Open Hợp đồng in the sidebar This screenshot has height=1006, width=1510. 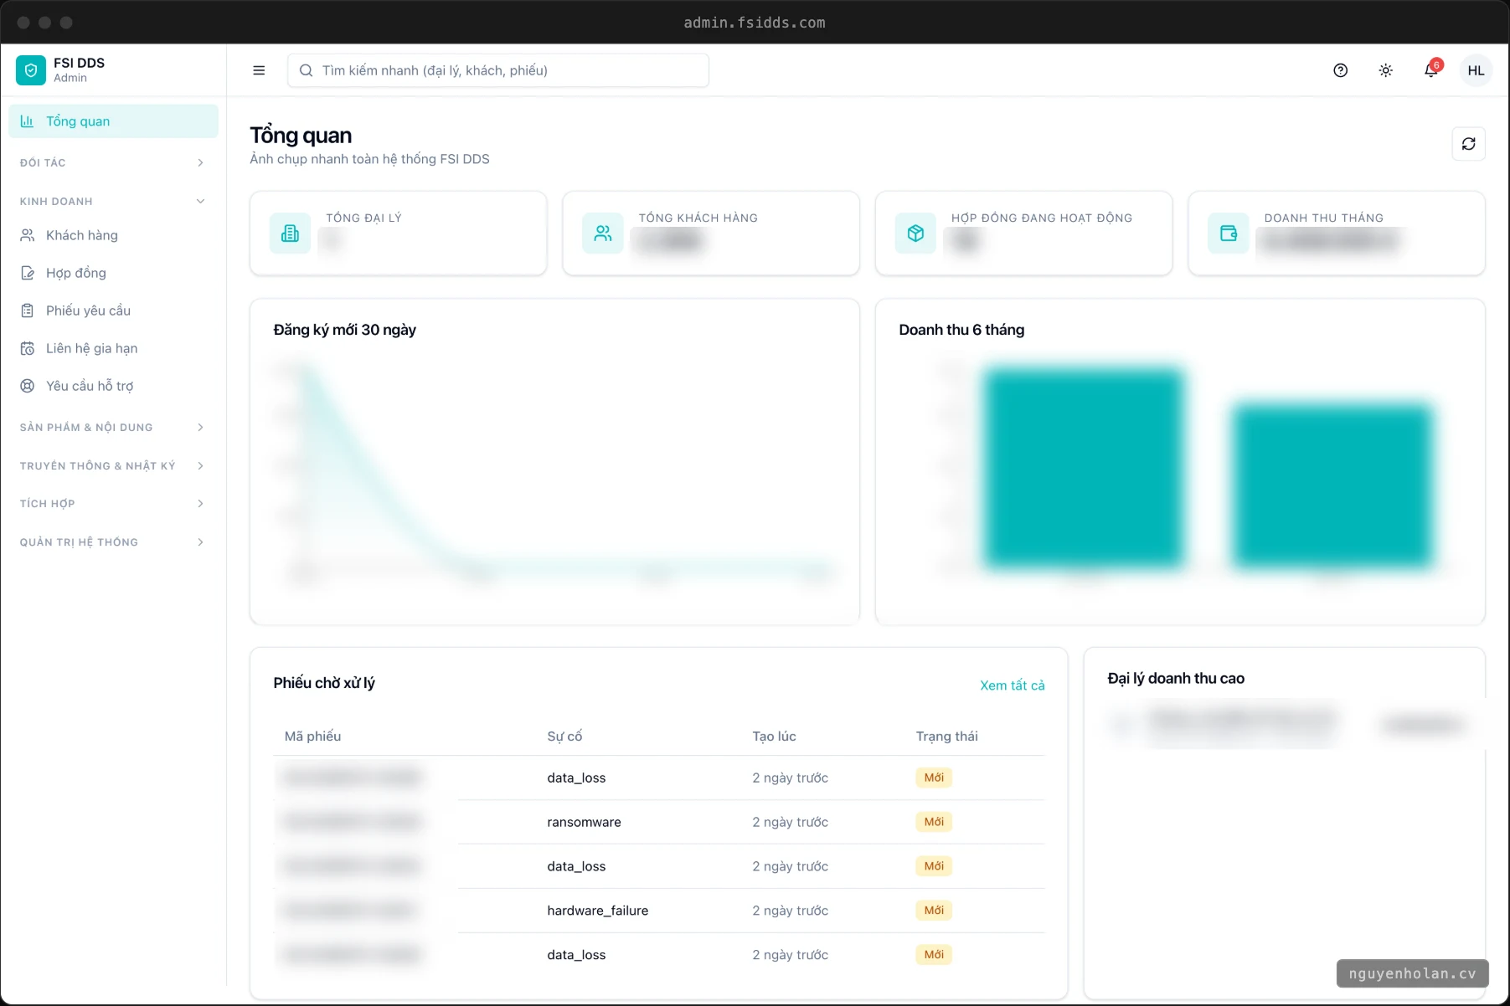click(113, 273)
